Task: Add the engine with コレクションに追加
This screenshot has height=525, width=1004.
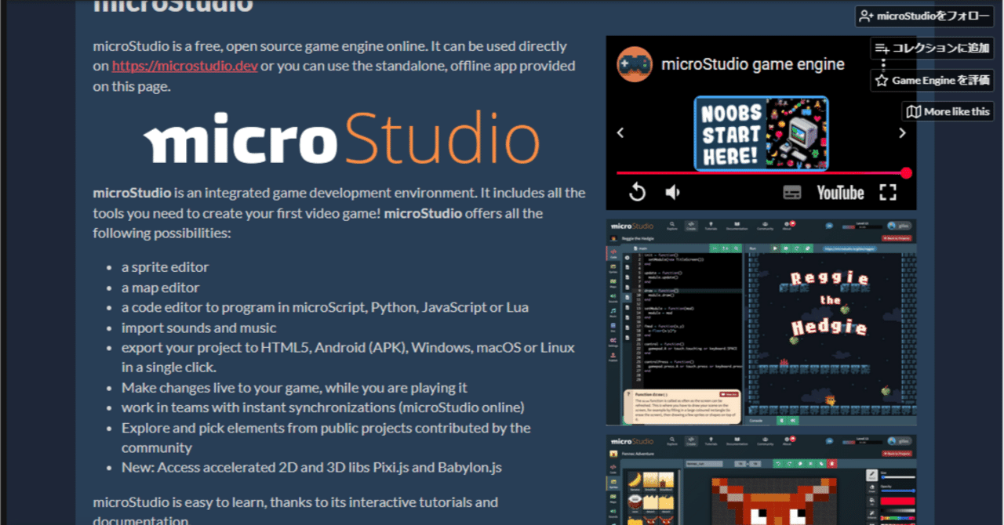Action: [x=932, y=48]
